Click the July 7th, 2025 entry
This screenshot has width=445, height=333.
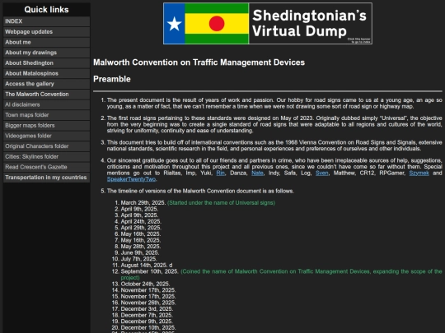coord(138,259)
